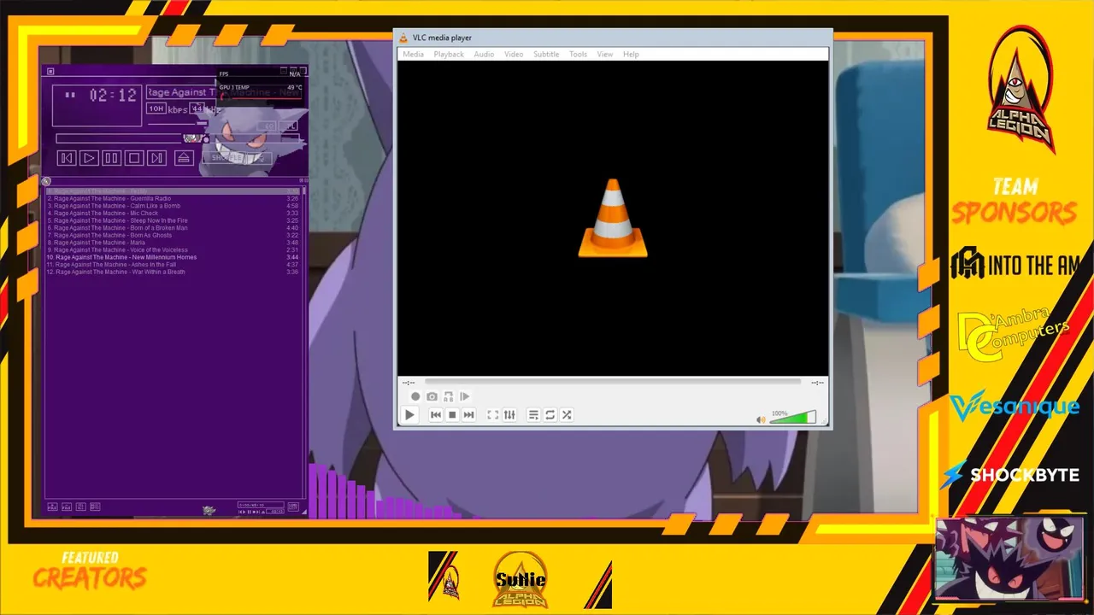Open the VLC Video menu
The width and height of the screenshot is (1094, 615).
[514, 54]
